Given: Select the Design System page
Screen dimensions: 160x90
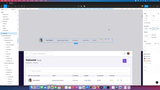Looking at the screenshot, I should tap(5, 14).
